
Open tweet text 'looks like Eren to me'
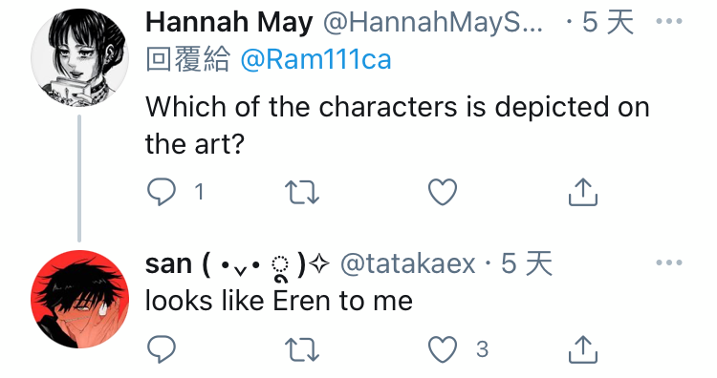279,301
